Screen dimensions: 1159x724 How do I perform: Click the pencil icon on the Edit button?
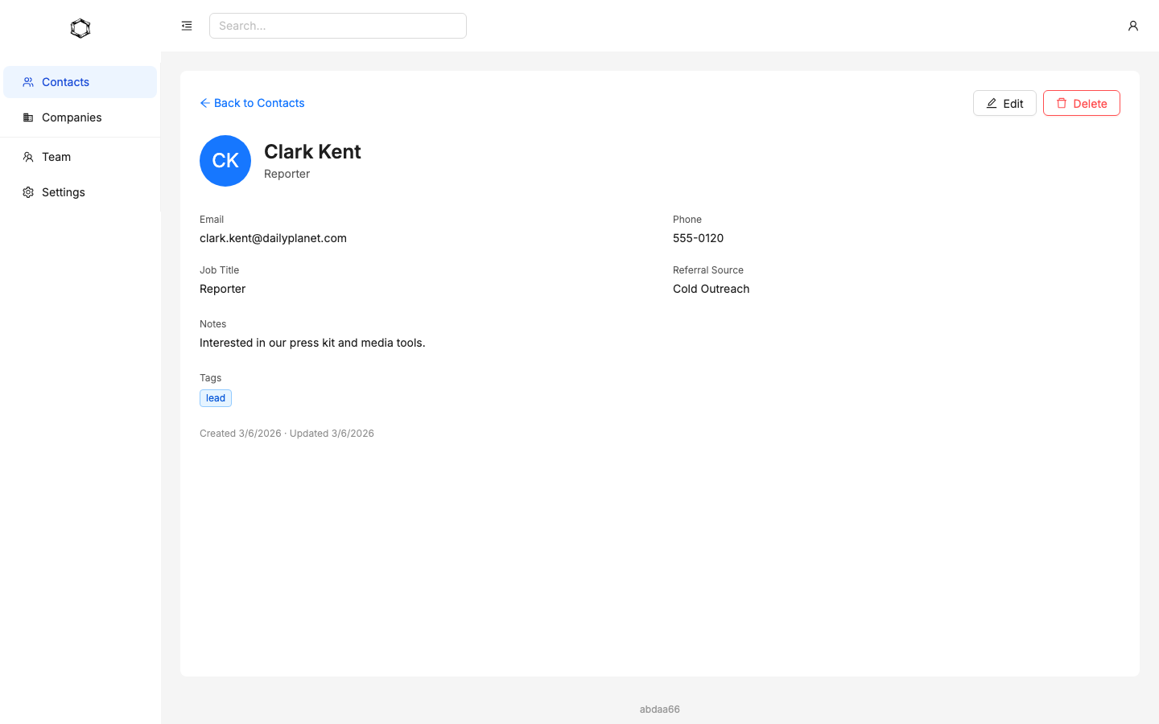(x=992, y=103)
